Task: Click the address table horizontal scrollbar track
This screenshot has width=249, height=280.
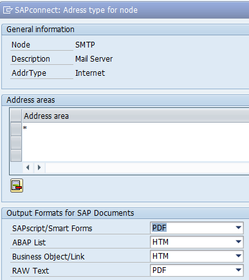Action: click(147, 168)
